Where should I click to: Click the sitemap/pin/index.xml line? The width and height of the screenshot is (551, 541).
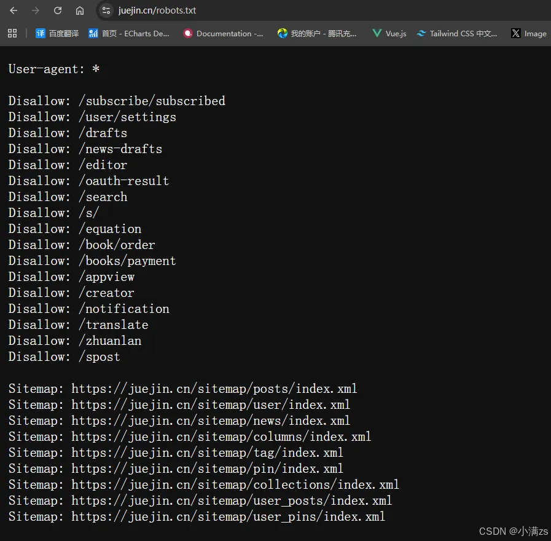coord(176,469)
